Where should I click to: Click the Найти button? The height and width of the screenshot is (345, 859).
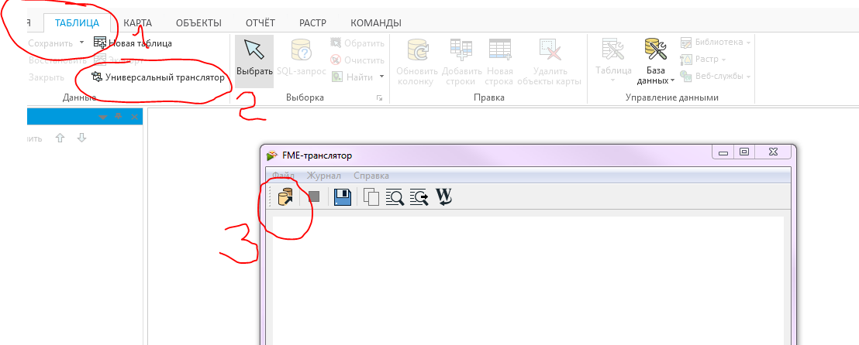tap(352, 77)
